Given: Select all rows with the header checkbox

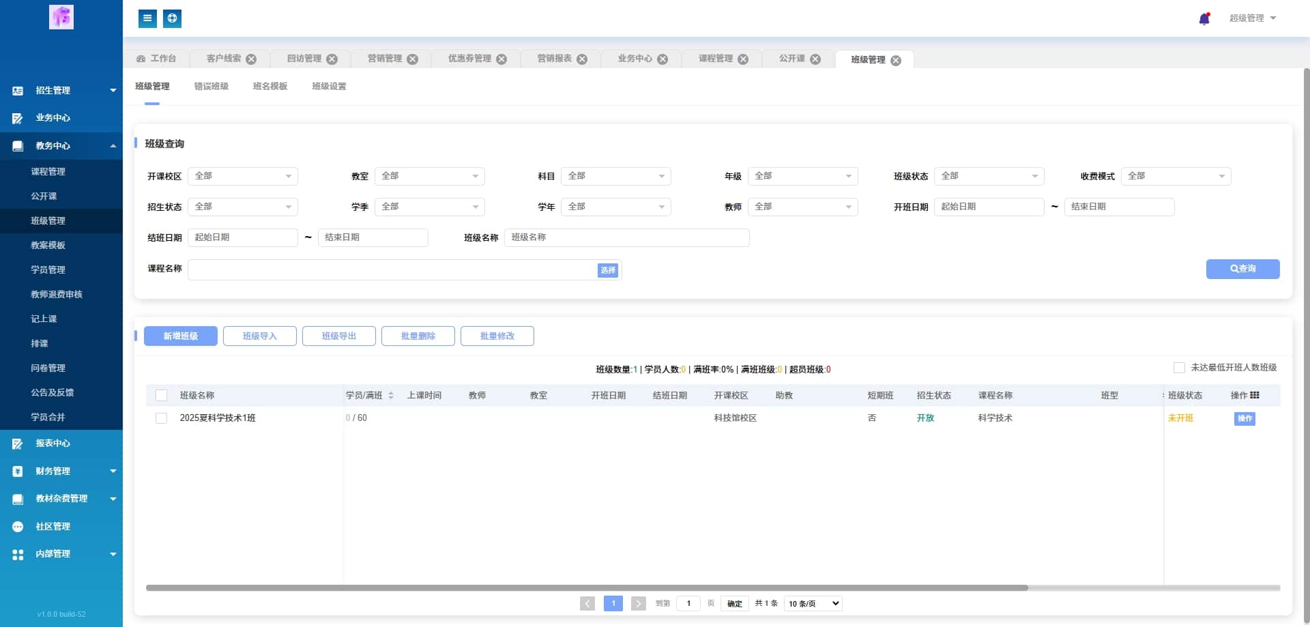Looking at the screenshot, I should pyautogui.click(x=162, y=396).
